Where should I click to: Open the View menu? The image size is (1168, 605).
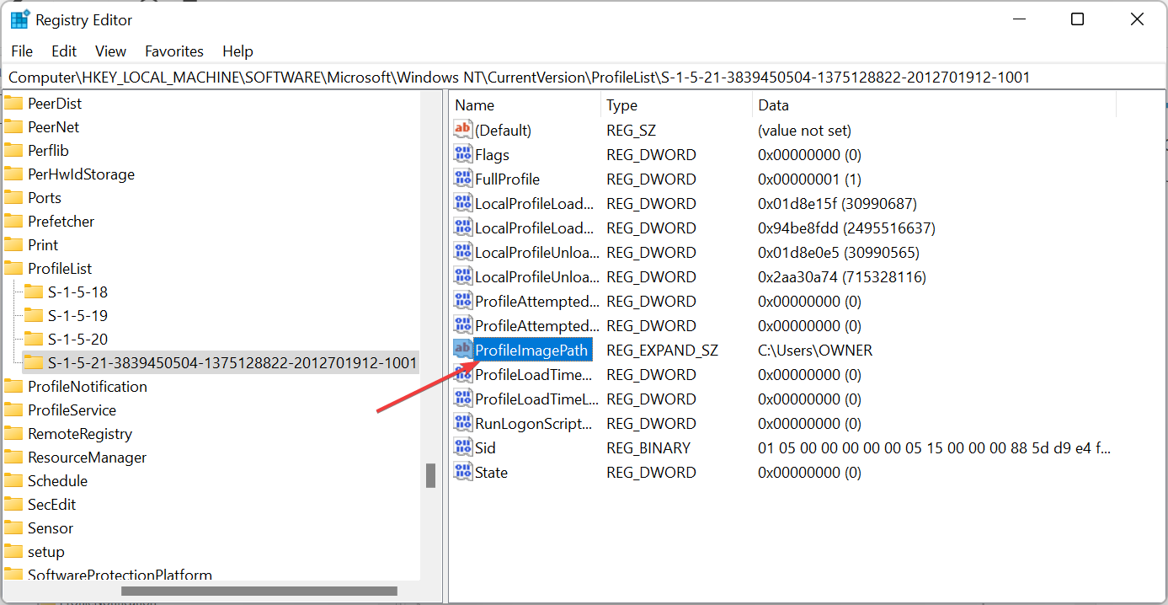pyautogui.click(x=110, y=51)
